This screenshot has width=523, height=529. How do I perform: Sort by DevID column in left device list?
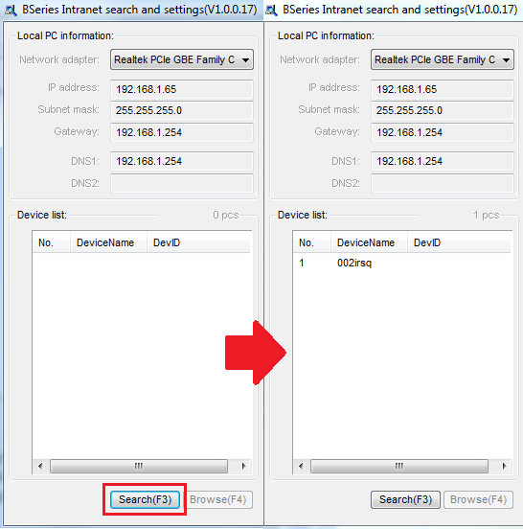coord(198,242)
